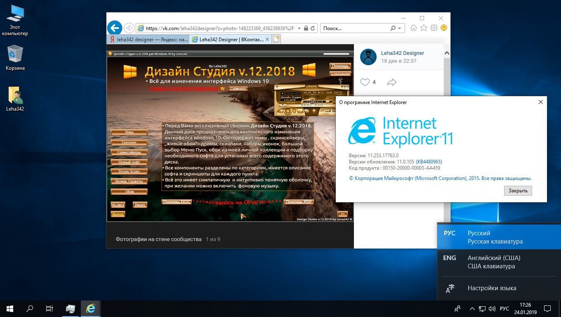Click the network icon in system tray
The height and width of the screenshot is (317, 561).
point(482,309)
